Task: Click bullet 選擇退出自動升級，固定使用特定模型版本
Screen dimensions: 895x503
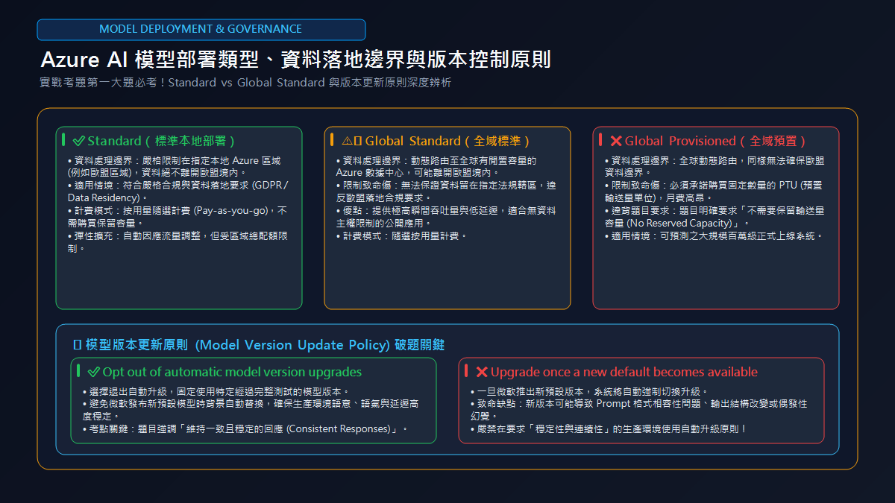Action: [216, 391]
